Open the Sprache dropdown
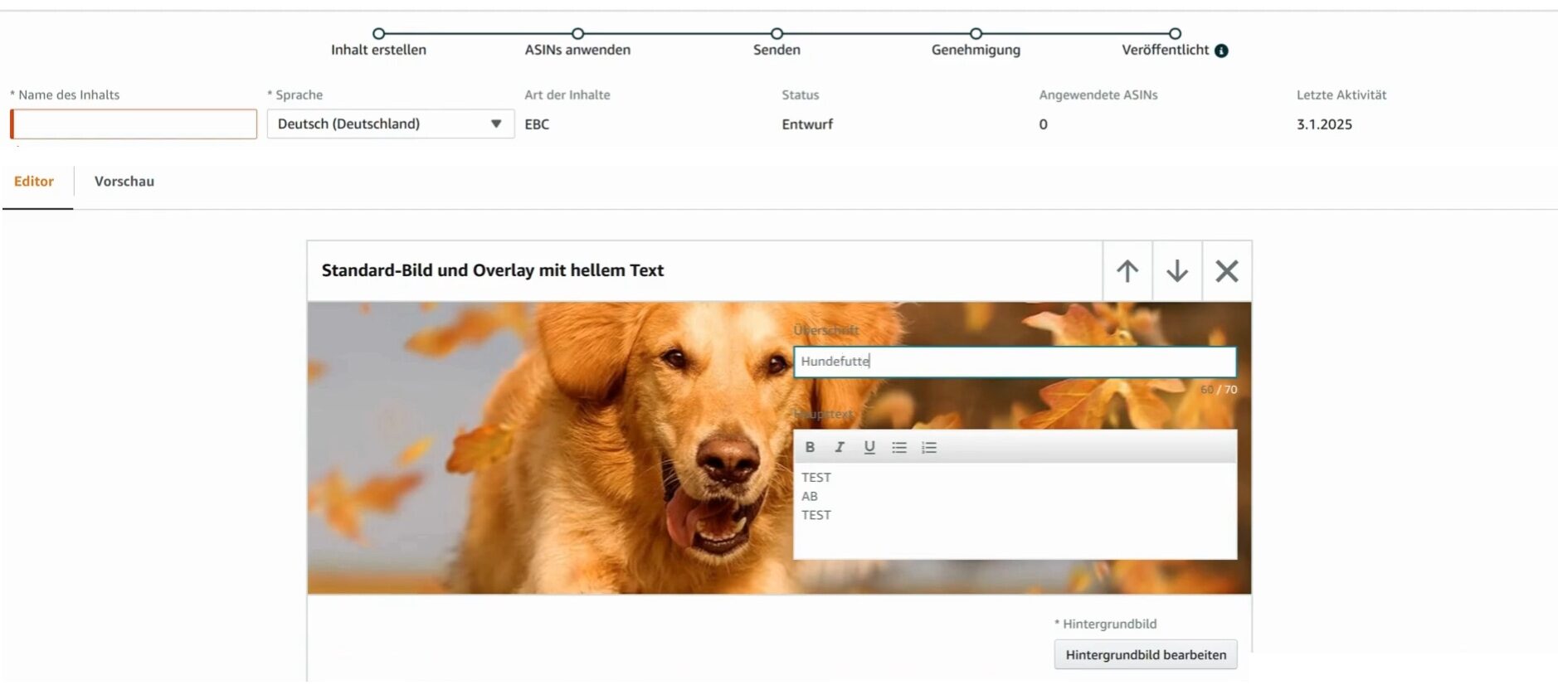Viewport: 1558px width, 685px height. point(391,124)
